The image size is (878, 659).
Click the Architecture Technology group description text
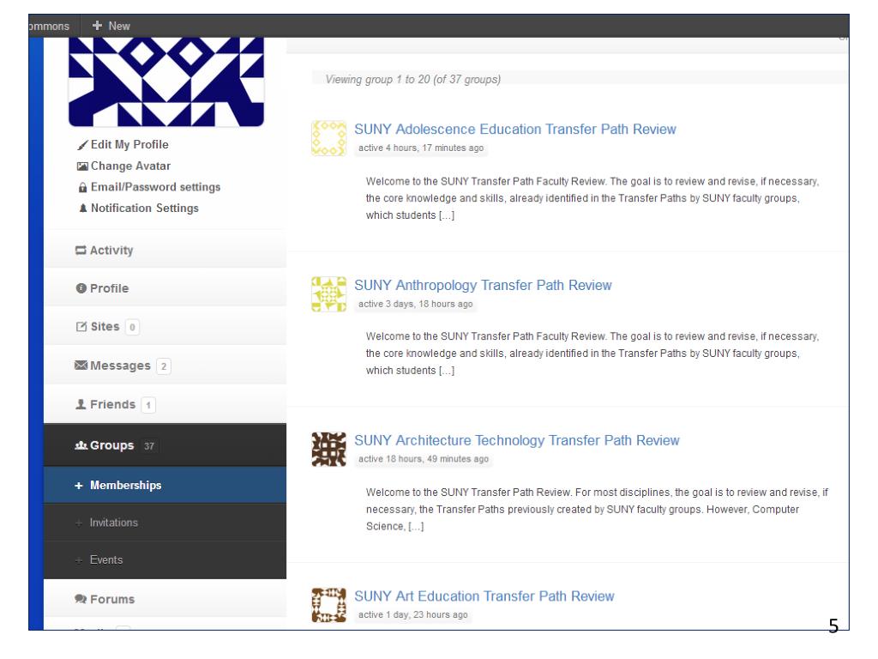click(597, 510)
